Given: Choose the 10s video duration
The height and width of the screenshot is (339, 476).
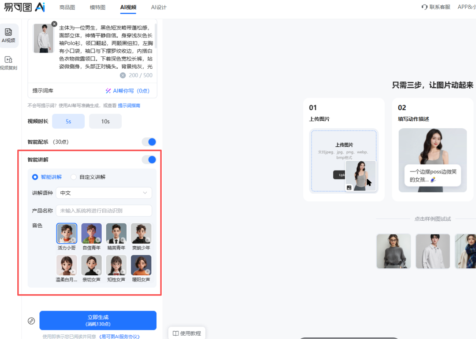Looking at the screenshot, I should point(105,121).
